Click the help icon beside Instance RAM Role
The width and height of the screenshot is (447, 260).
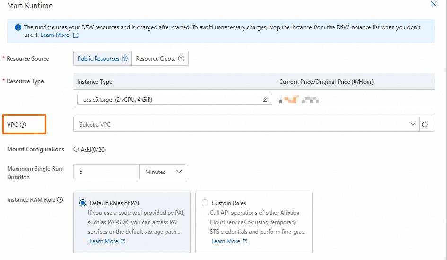pos(60,200)
